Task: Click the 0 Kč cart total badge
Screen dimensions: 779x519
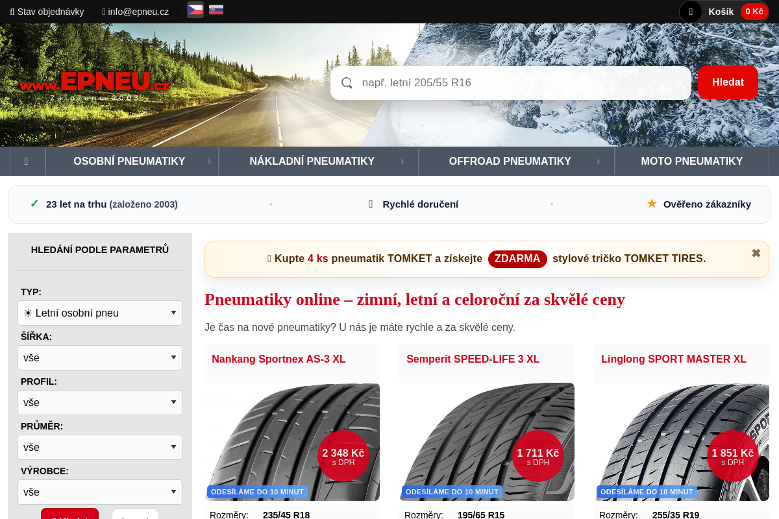Action: [754, 12]
